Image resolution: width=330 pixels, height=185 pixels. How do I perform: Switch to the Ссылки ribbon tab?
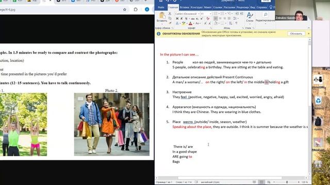point(218,7)
